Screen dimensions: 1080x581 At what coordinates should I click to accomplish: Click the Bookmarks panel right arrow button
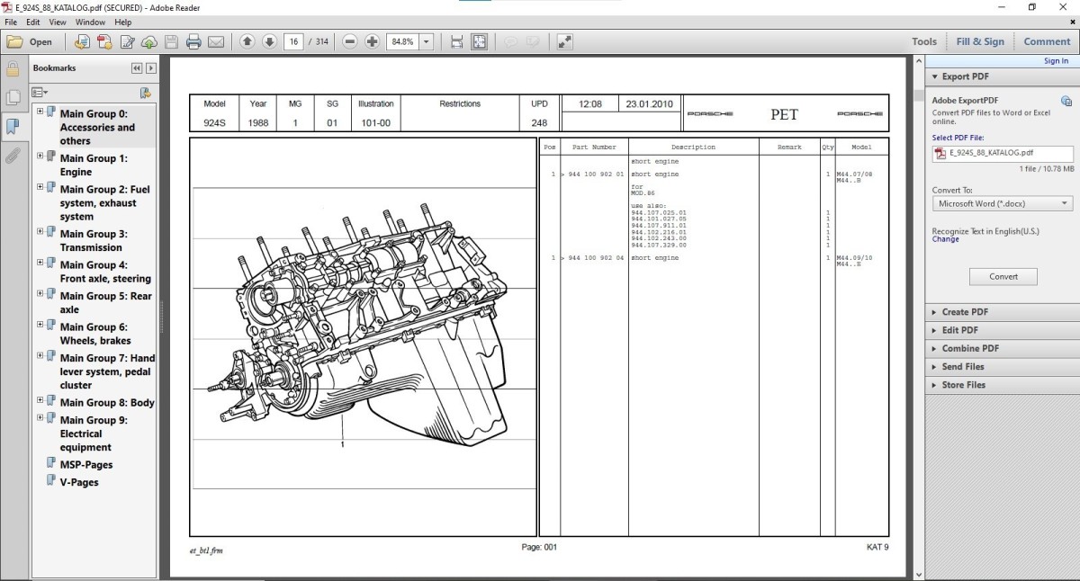click(151, 68)
